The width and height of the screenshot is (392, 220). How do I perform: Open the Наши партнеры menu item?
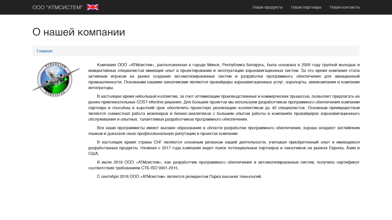[306, 7]
